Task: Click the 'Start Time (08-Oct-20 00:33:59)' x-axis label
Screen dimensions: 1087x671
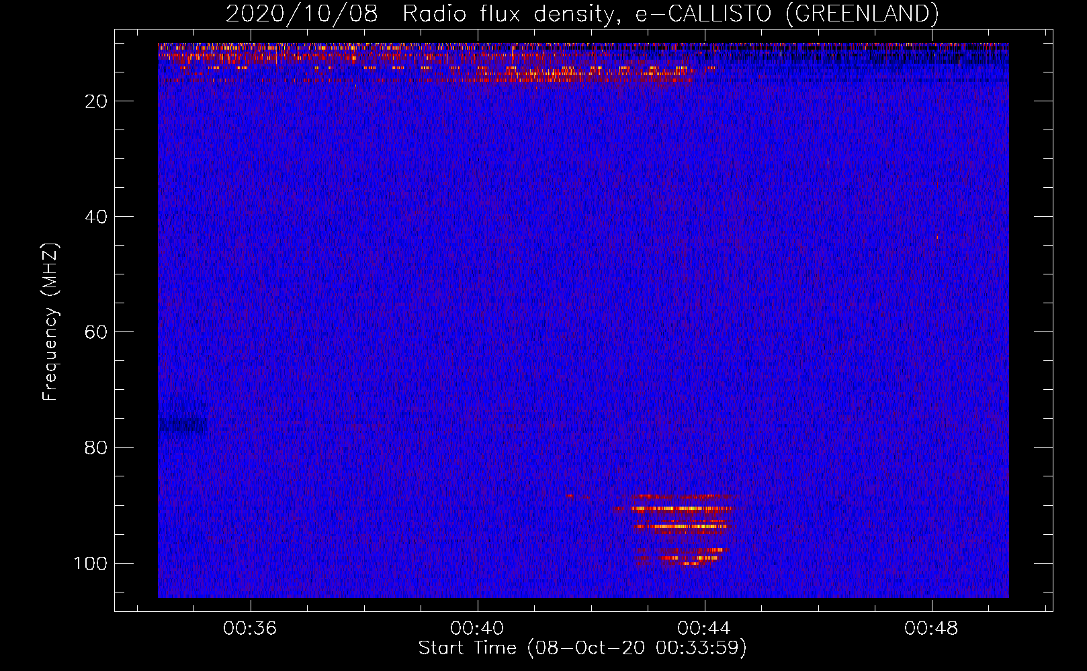Action: [x=582, y=648]
